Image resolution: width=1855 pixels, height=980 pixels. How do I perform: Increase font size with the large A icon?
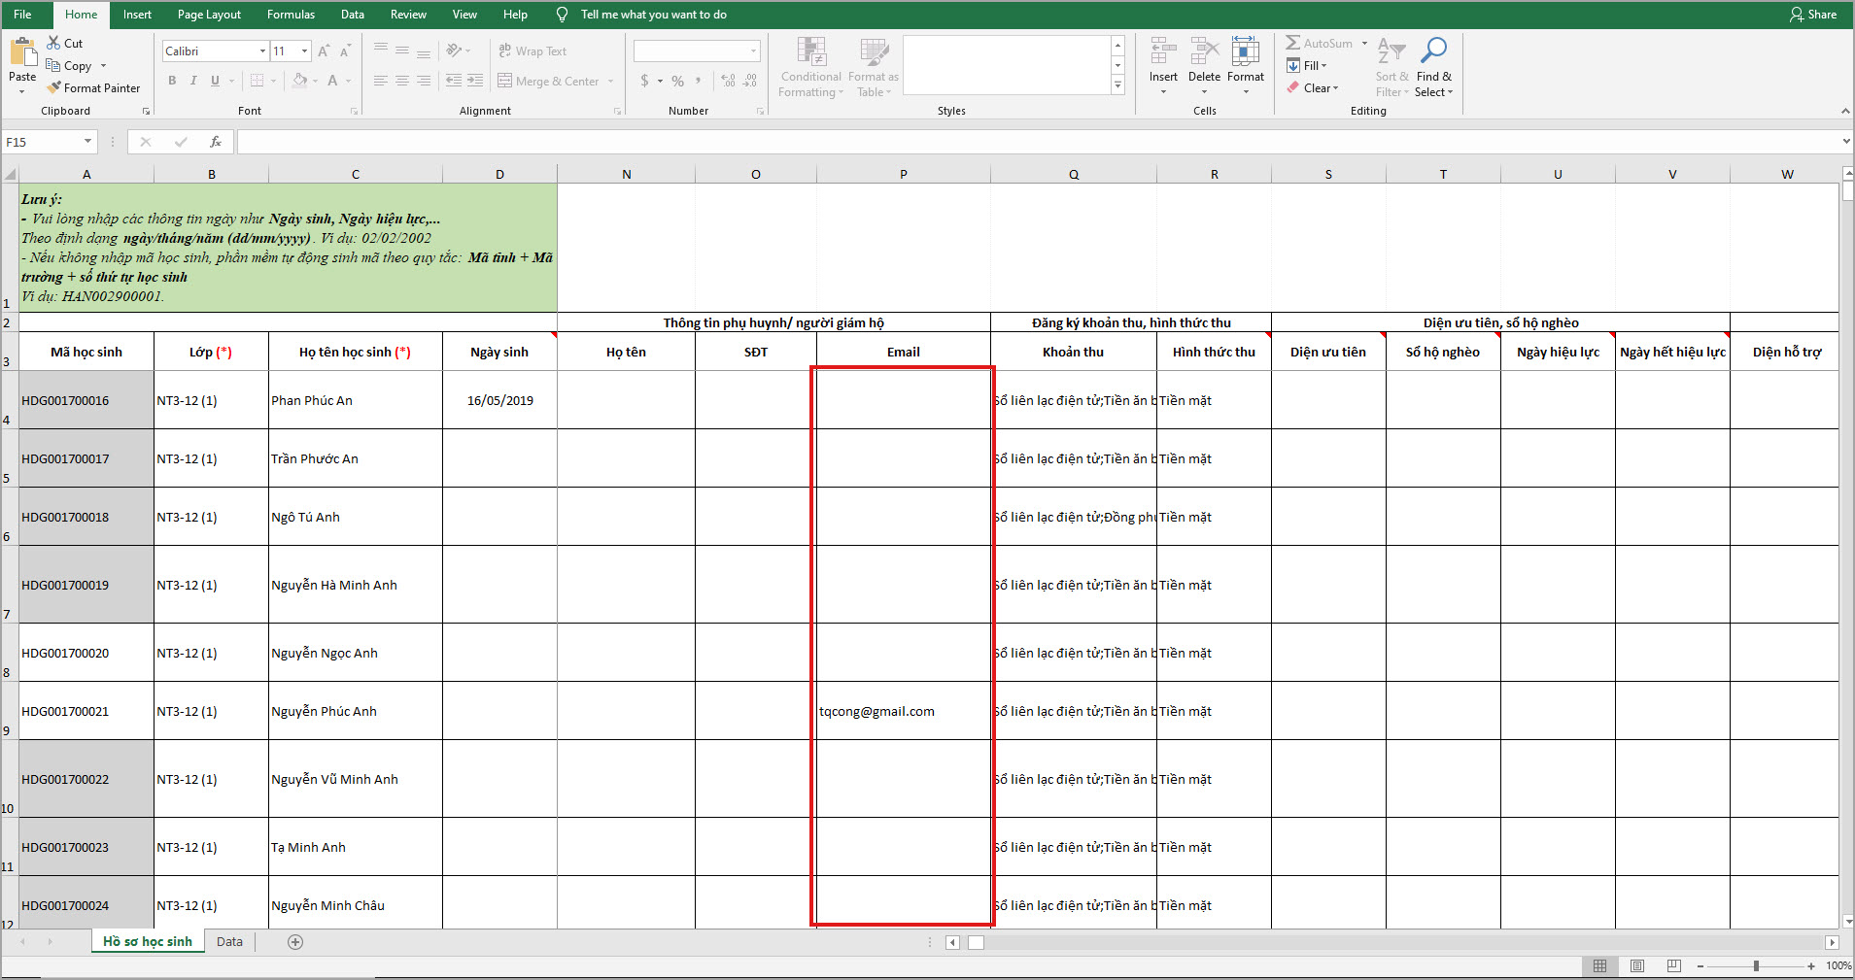pyautogui.click(x=324, y=51)
